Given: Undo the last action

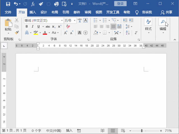Looking at the screenshot, I should coord(16,4).
